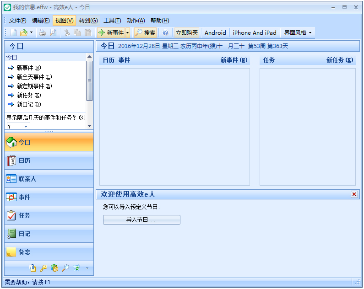Click the blue help question-mark icon
The height and width of the screenshot is (289, 364).
pyautogui.click(x=165, y=32)
